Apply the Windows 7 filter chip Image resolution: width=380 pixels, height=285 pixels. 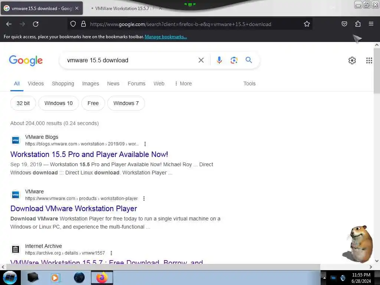pos(126,103)
